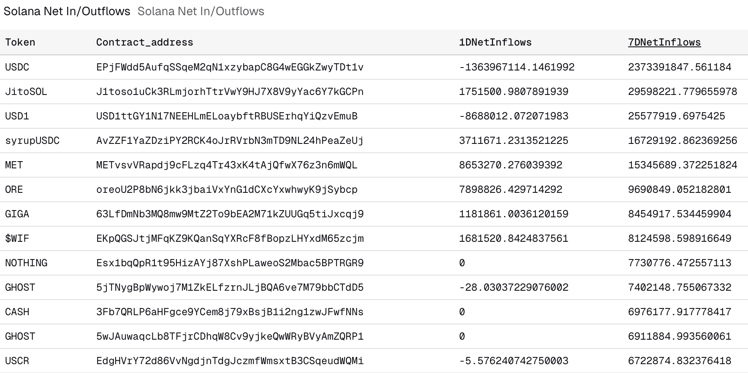This screenshot has height=373, width=748.
Task: Select the CASH token cell
Action: pos(17,312)
